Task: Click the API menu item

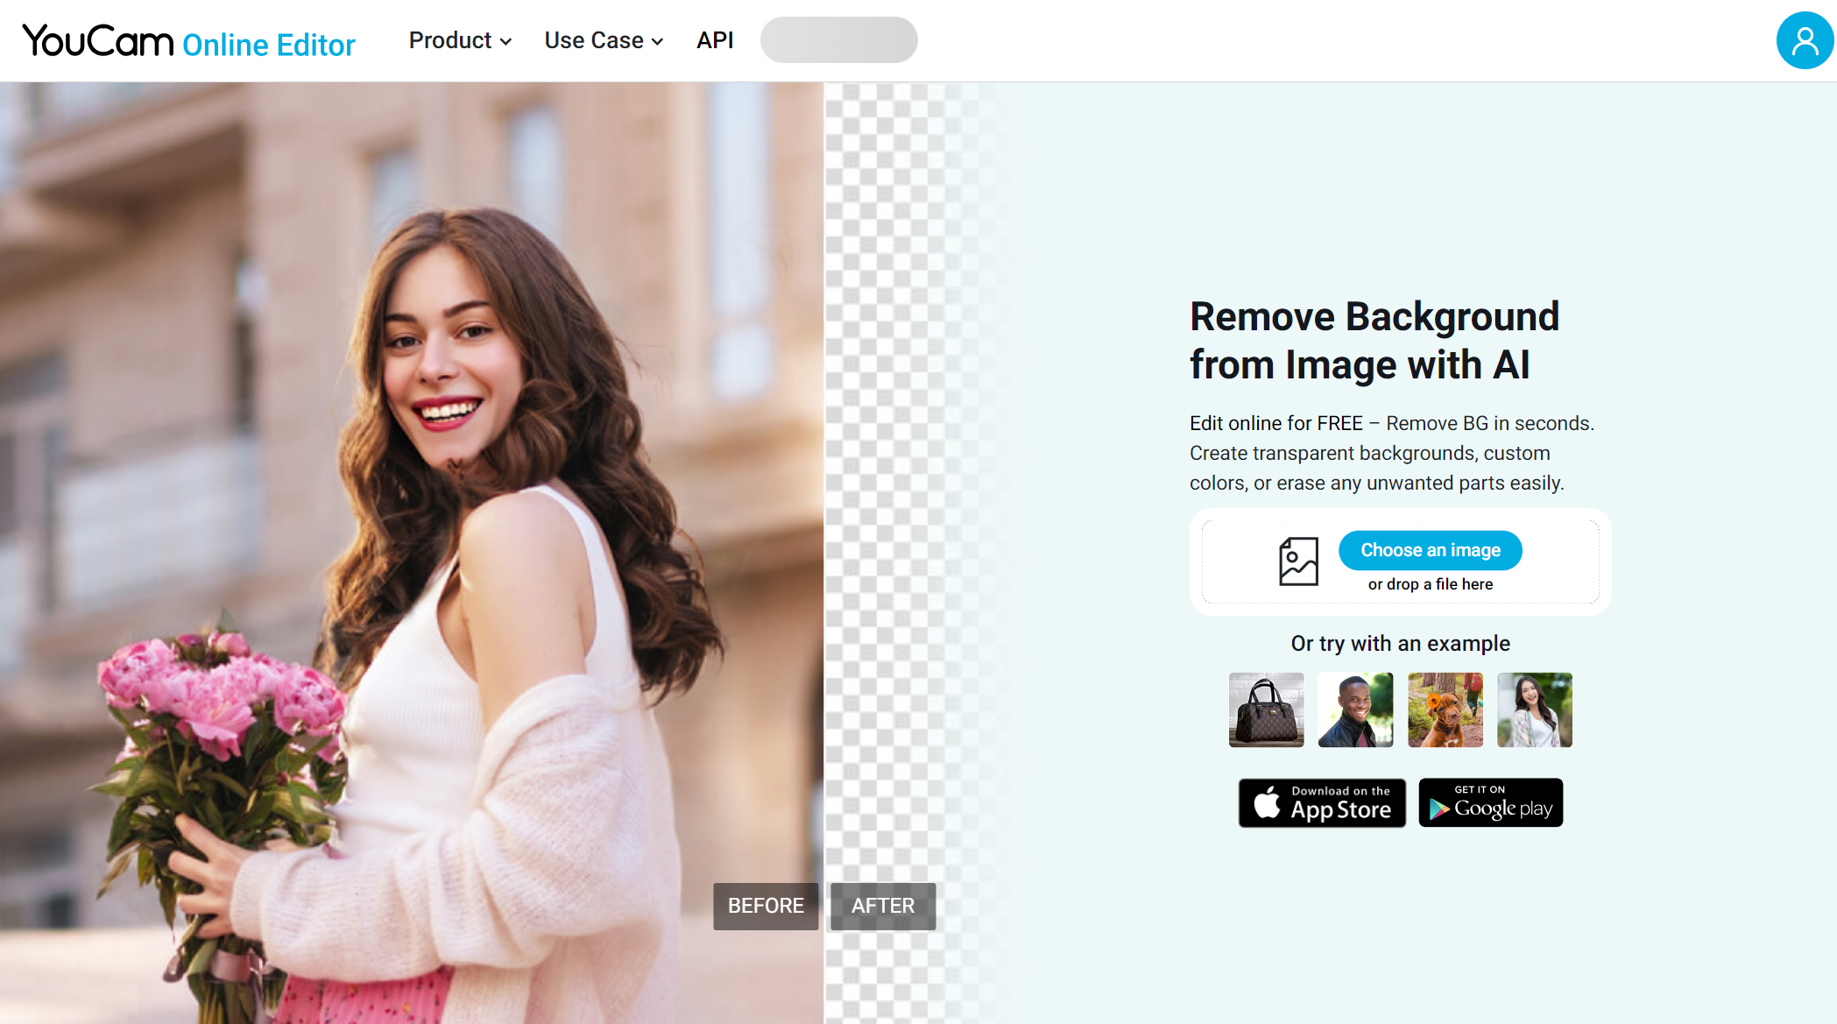Action: point(715,39)
